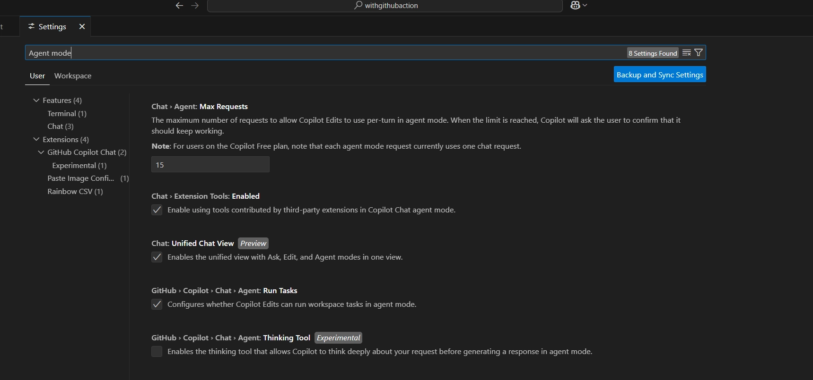The height and width of the screenshot is (380, 813).
Task: Switch to Workspace settings tab
Action: point(73,76)
